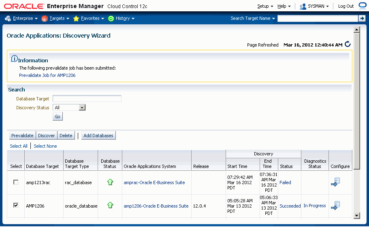The width and height of the screenshot is (369, 227).
Task: Click the page refresh icon
Action: pos(348,44)
